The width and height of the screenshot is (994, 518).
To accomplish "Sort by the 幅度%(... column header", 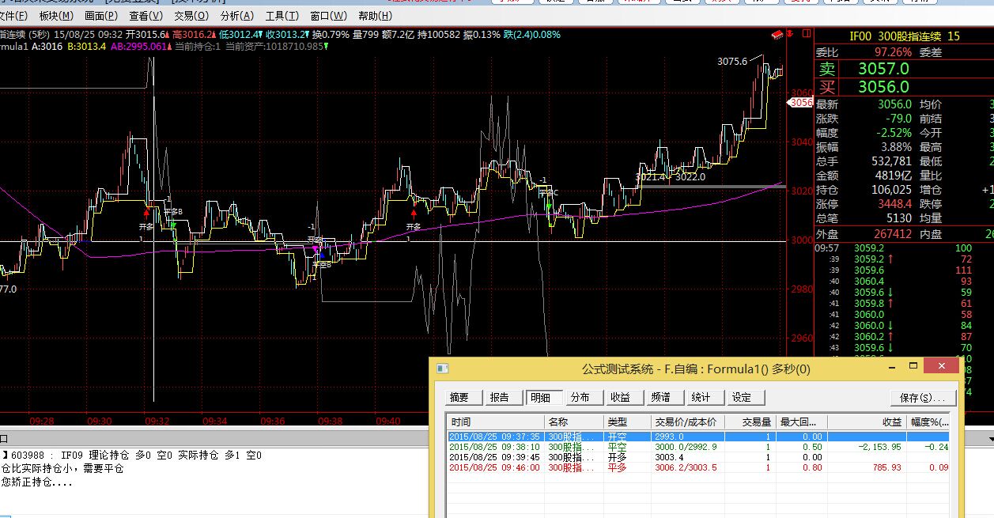I will [928, 422].
